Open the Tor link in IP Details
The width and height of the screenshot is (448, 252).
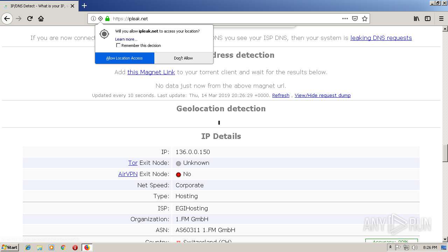133,163
